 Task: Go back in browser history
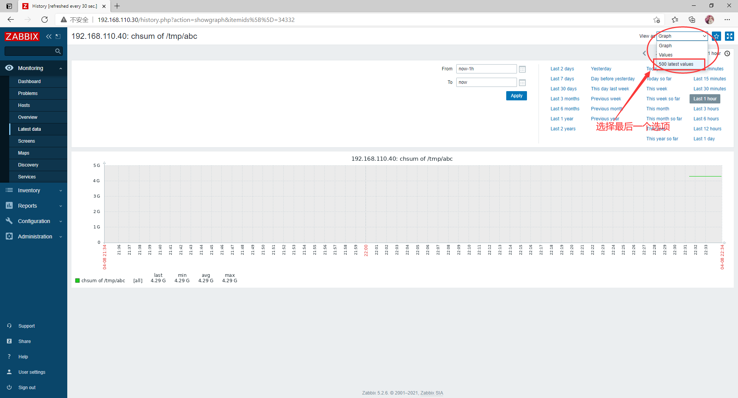click(11, 20)
